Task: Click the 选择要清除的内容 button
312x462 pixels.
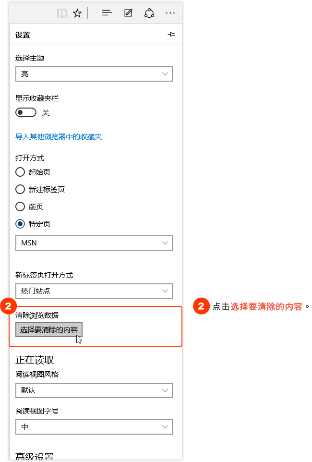Action: 49,330
